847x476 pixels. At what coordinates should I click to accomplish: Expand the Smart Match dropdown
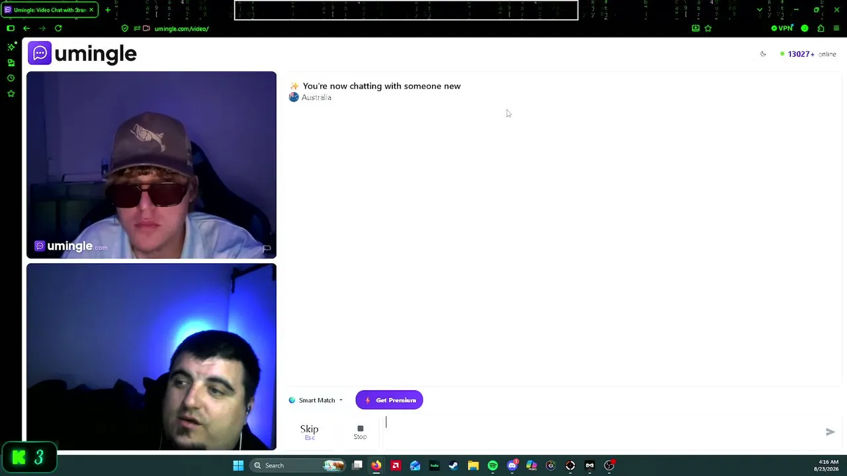pyautogui.click(x=316, y=400)
